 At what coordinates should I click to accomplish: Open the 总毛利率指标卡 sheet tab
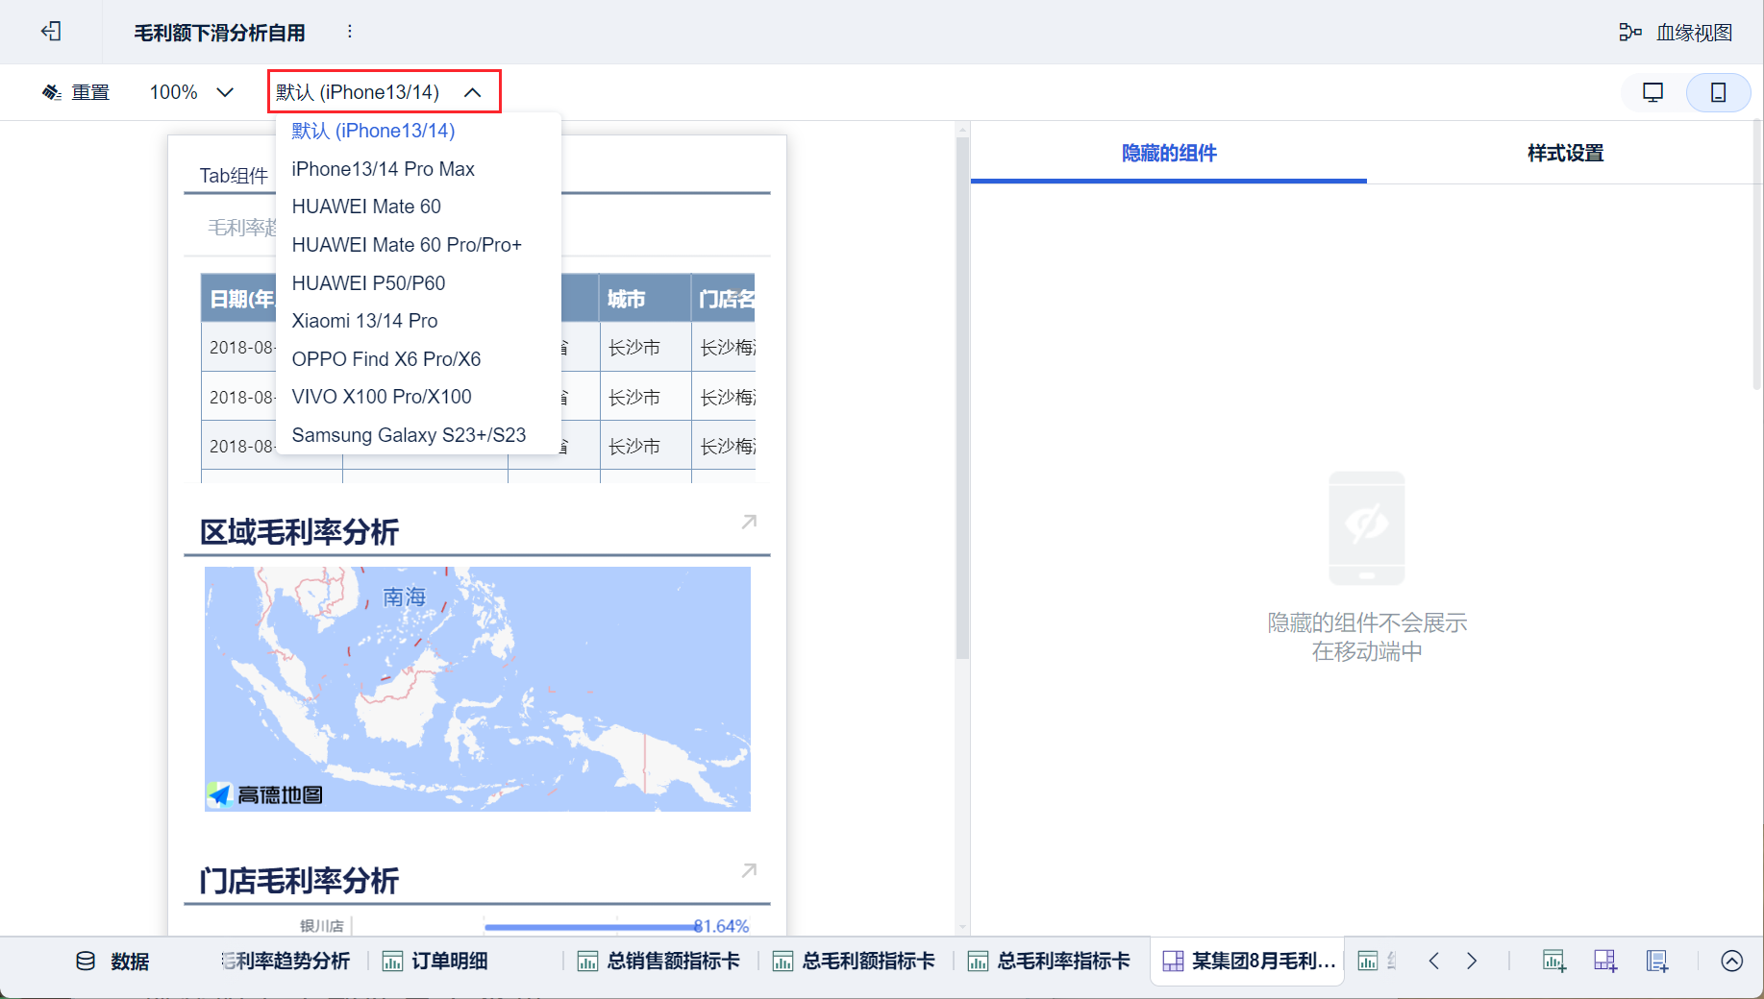[x=1050, y=962]
